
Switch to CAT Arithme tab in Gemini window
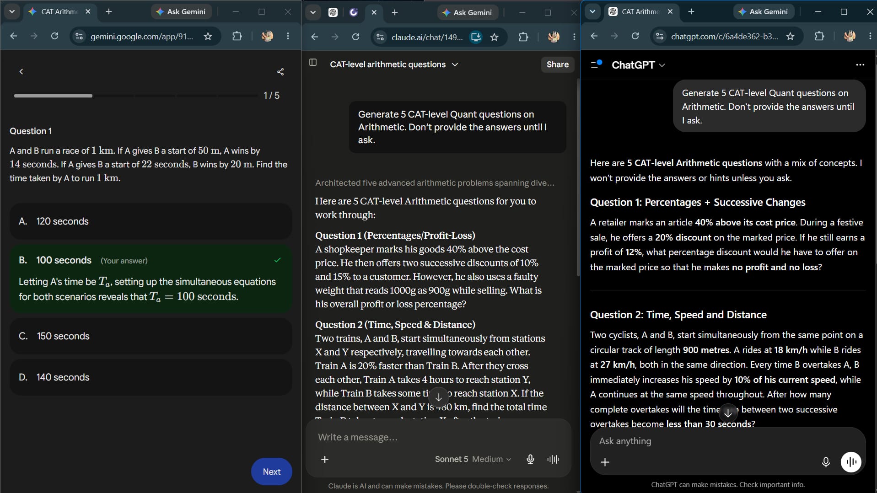pos(59,12)
